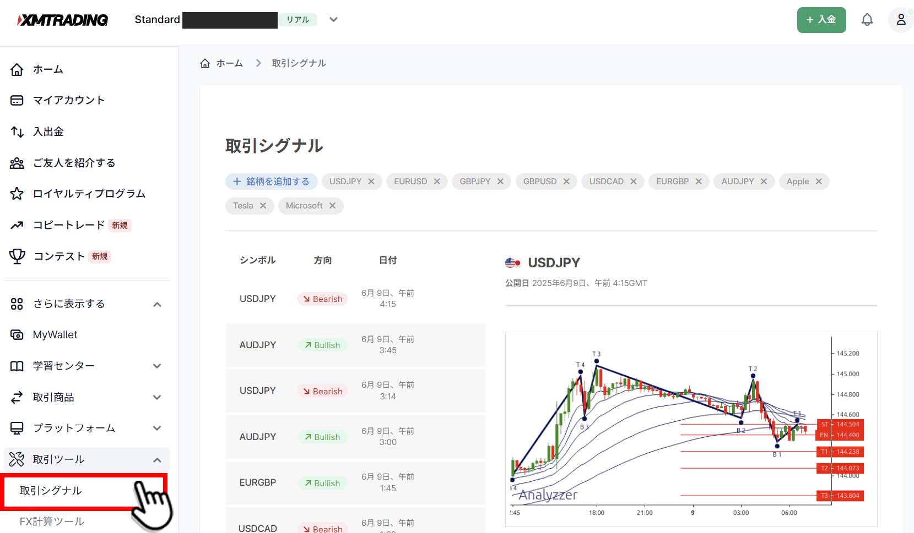The height and width of the screenshot is (533, 914).
Task: Open the user profile icon
Action: tap(901, 20)
